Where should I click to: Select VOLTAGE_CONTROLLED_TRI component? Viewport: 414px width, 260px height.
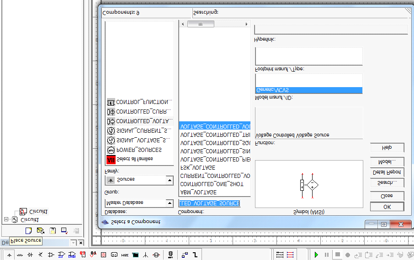215,135
